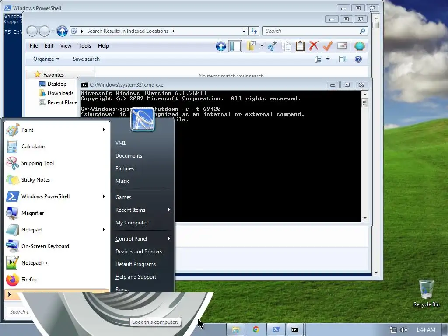Image resolution: width=448 pixels, height=336 pixels.
Task: Open My Computer from Start menu
Action: tap(132, 223)
